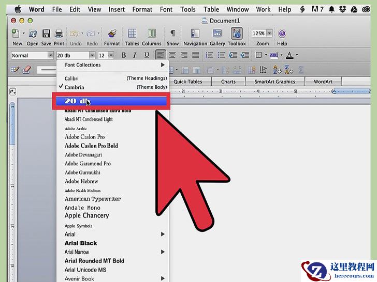The height and width of the screenshot is (282, 377).
Task: Click the font name dropdown arrow
Action: pos(92,55)
